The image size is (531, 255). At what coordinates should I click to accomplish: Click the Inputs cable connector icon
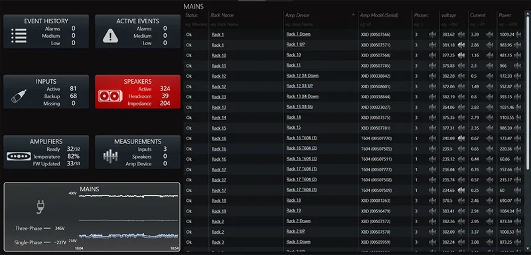[19, 96]
